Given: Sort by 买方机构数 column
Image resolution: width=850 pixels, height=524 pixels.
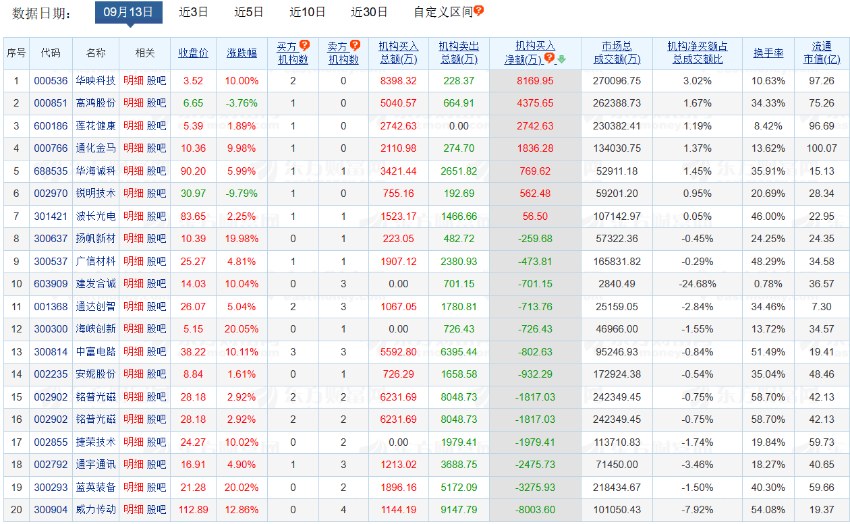Looking at the screenshot, I should point(293,53).
